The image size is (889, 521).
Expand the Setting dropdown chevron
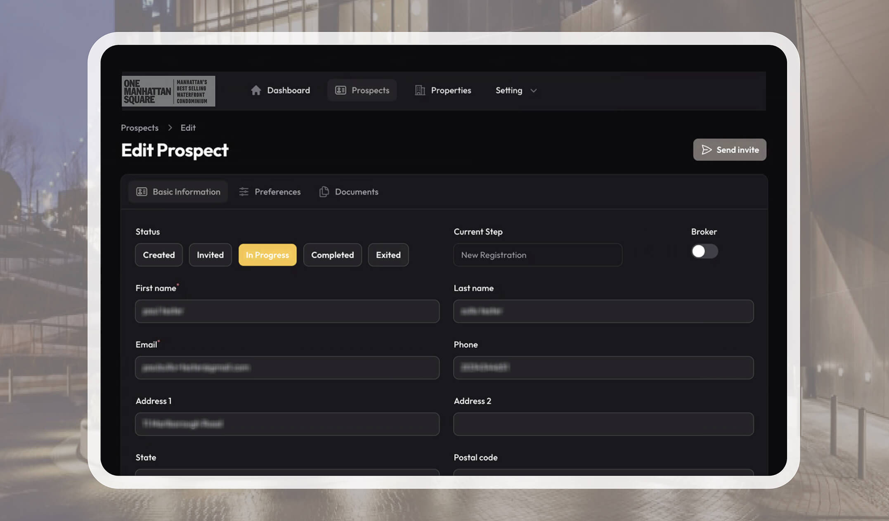coord(533,91)
